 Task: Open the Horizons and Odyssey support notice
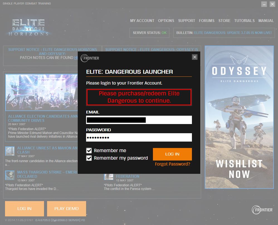pos(52,51)
